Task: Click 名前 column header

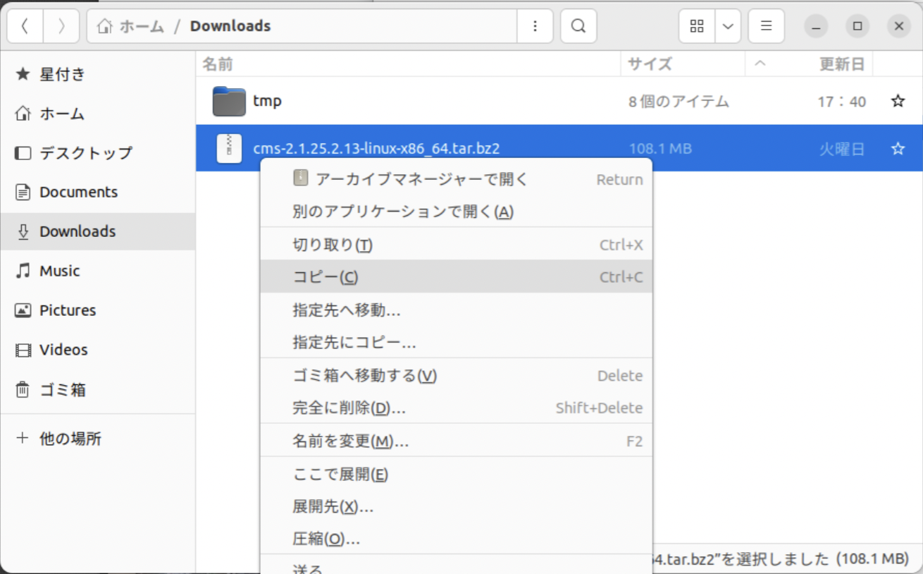Action: pyautogui.click(x=218, y=64)
